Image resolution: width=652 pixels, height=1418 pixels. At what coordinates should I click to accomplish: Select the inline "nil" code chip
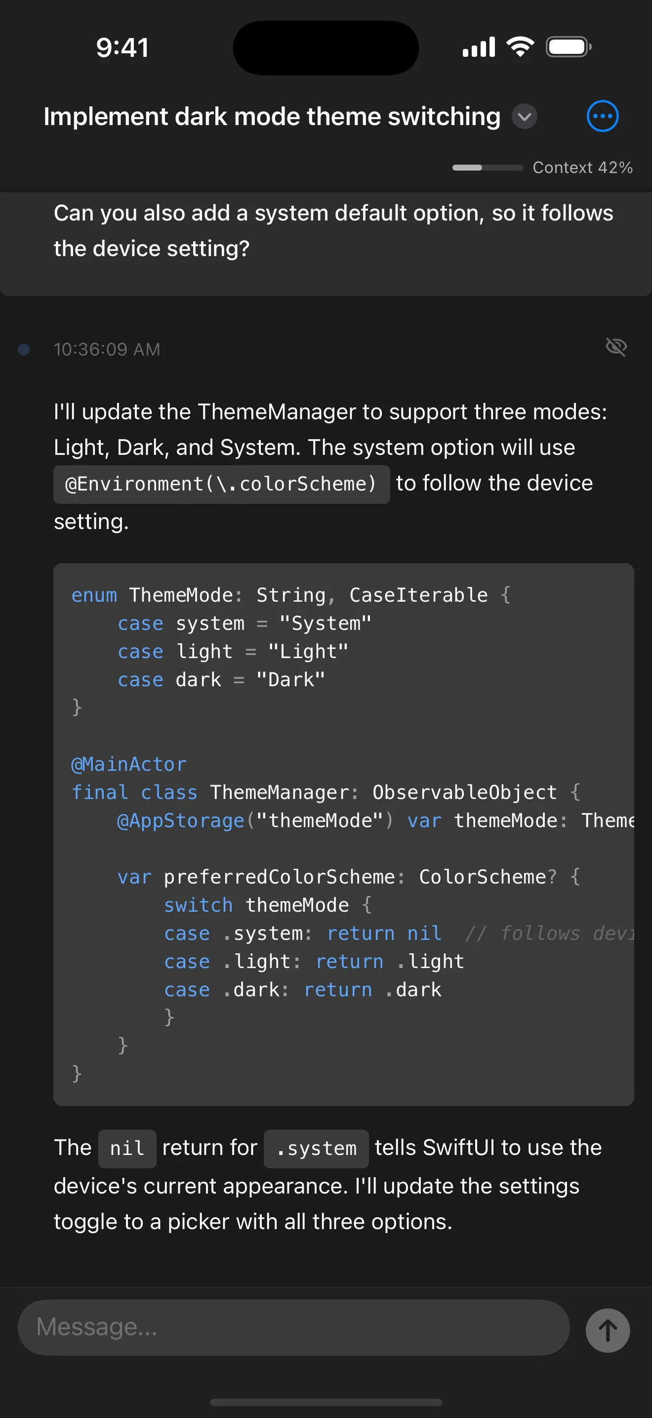[127, 1148]
